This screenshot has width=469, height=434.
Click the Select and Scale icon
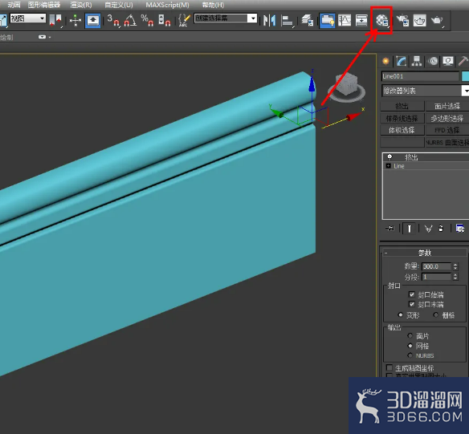[3, 20]
